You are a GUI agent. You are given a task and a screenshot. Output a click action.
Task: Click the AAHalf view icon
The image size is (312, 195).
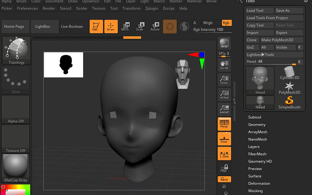(x=224, y=109)
